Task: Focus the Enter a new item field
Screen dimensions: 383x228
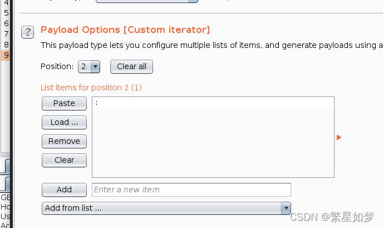Action: [x=191, y=190]
